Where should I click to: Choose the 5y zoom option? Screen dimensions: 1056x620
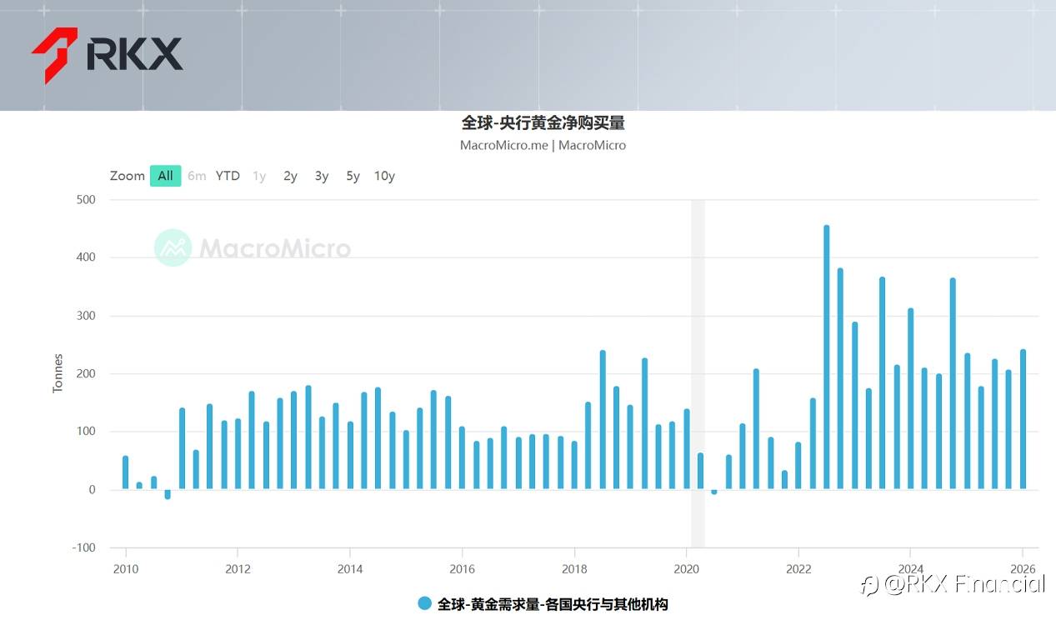click(x=353, y=176)
